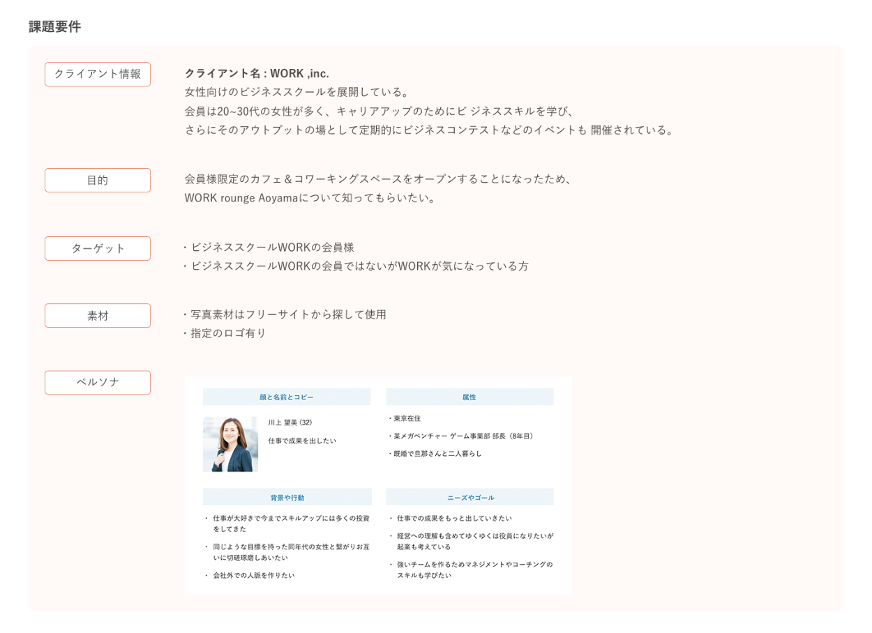Select the 目的 label box

98,180
